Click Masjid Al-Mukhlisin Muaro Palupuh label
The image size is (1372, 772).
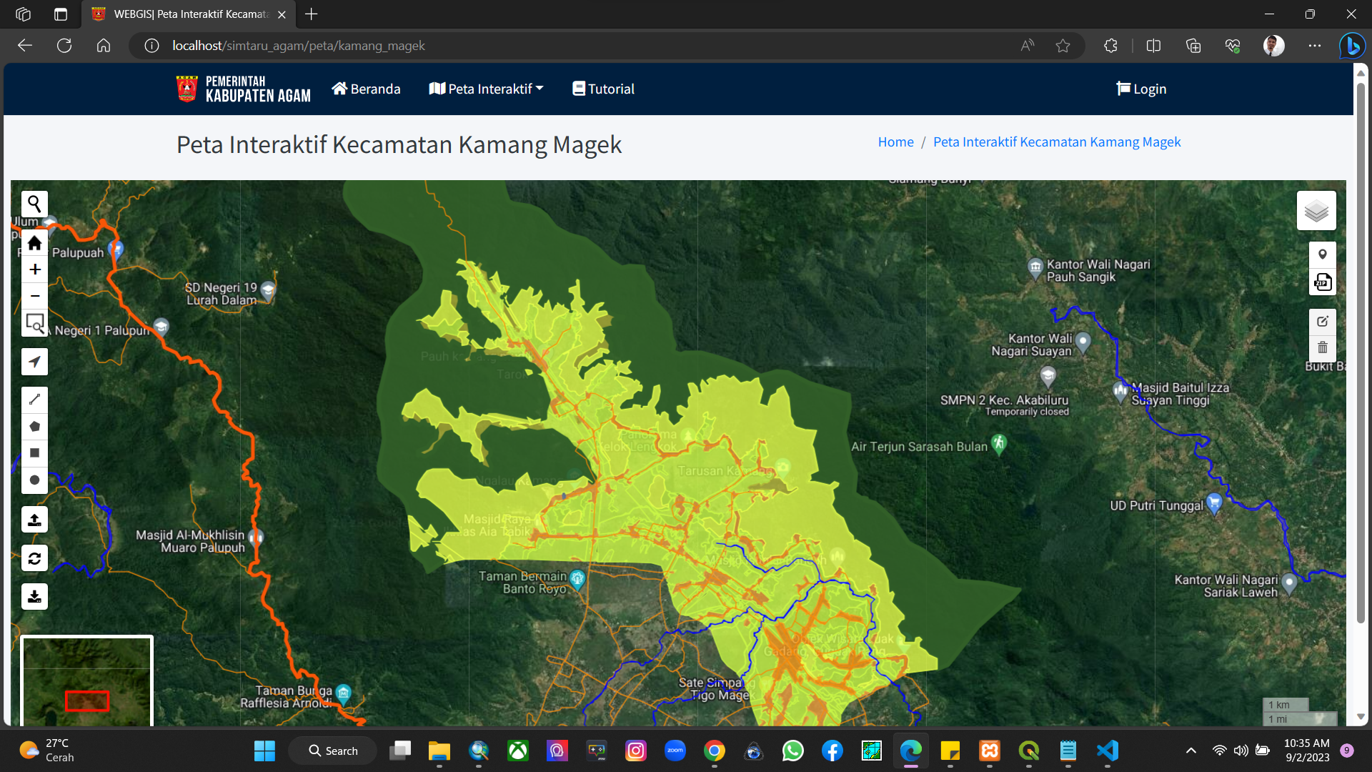click(x=190, y=541)
